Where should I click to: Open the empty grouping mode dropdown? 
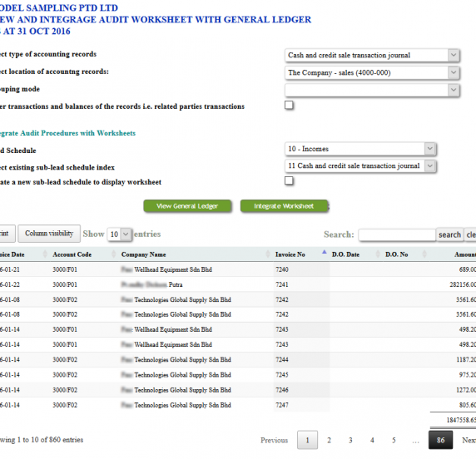tap(372, 90)
